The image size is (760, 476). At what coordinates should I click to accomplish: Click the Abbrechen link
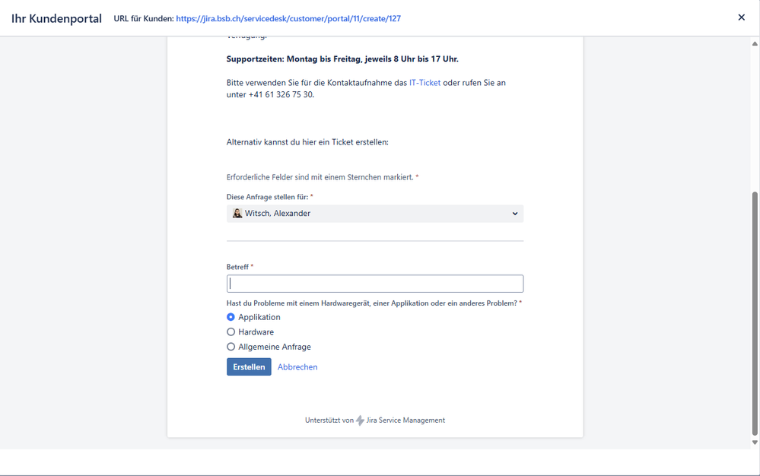coord(297,367)
